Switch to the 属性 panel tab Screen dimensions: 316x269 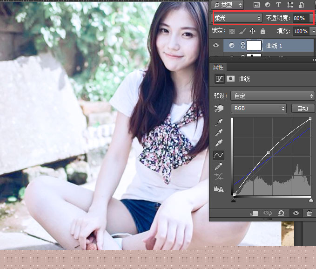click(x=219, y=67)
